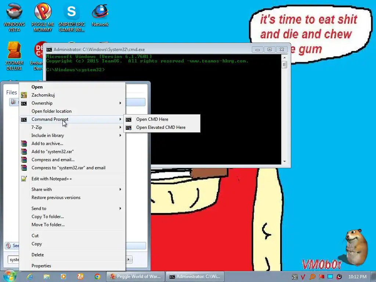Click the cmd icon in the cmd.exe title bar
Screen dimensions: 376x282
pyautogui.click(x=49, y=50)
